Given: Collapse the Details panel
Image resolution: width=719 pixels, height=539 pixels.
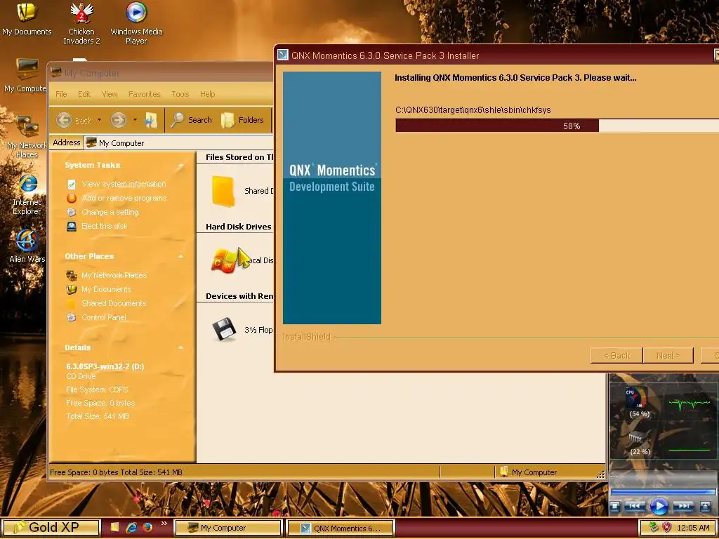Looking at the screenshot, I should [x=180, y=348].
